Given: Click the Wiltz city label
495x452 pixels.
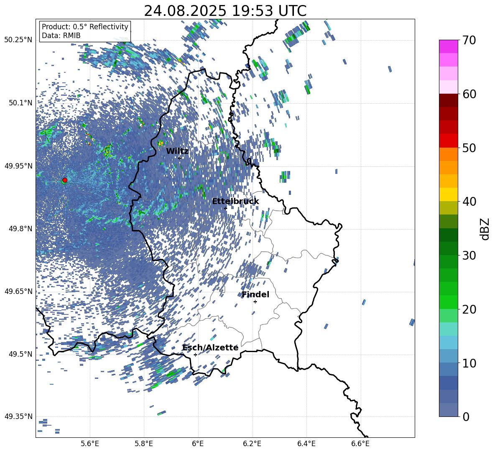Looking at the screenshot, I should 177,151.
